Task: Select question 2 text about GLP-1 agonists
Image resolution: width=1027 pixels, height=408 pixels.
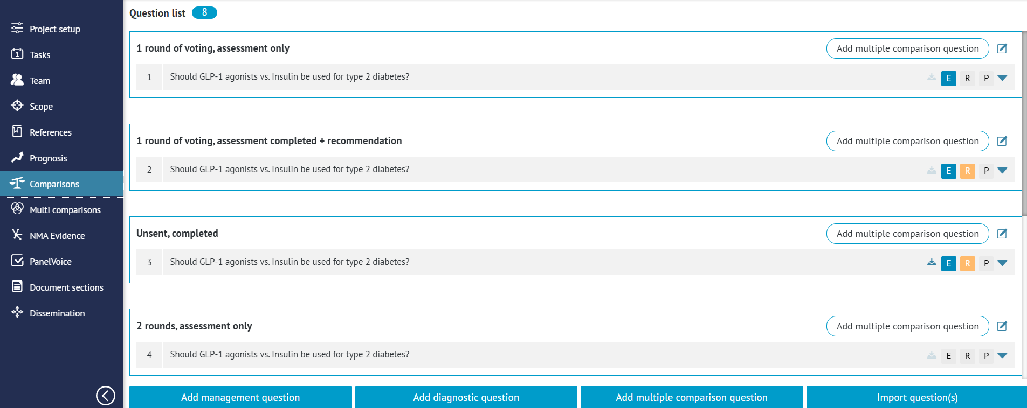Action: tap(290, 169)
